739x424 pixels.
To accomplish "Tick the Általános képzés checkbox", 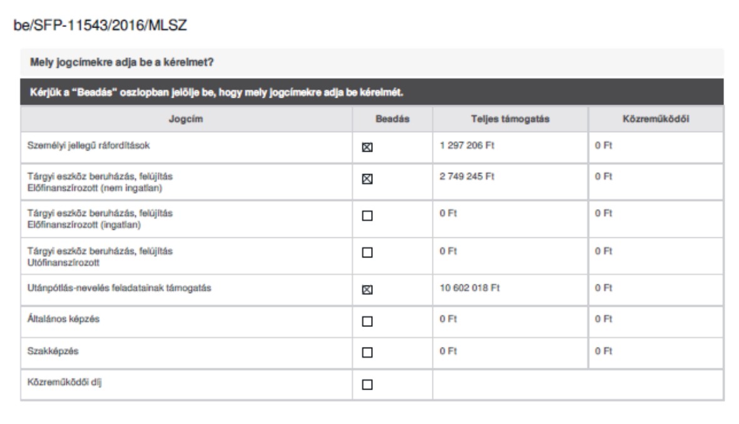I will click(x=367, y=321).
